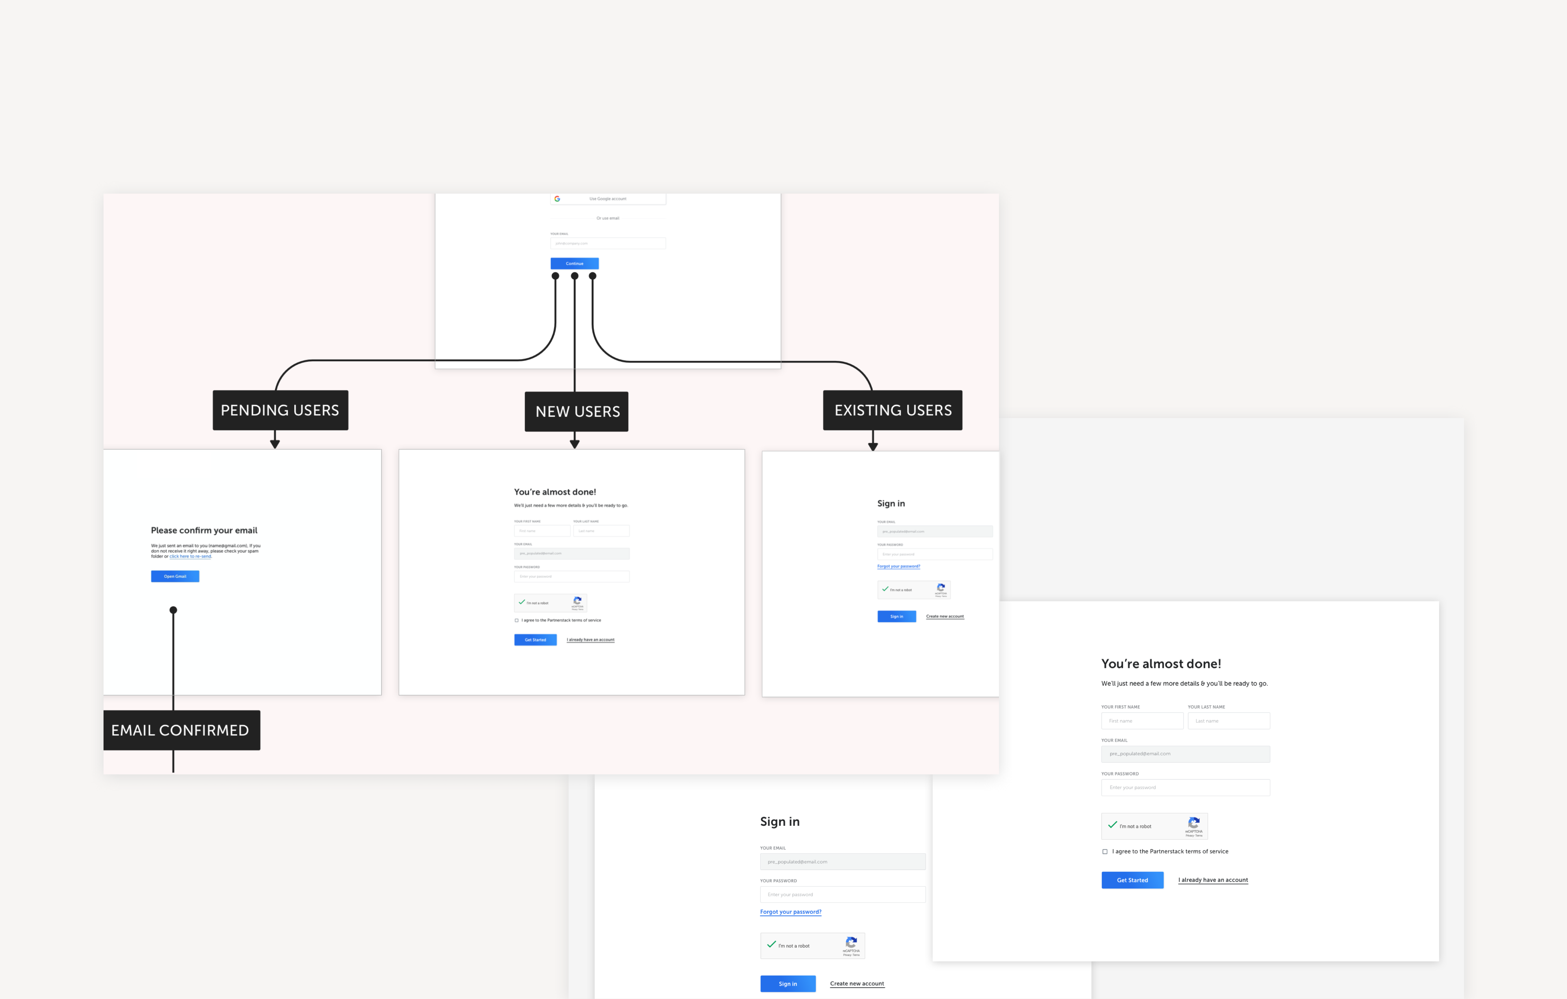Open the large 'I already have an account' link
Image resolution: width=1567 pixels, height=999 pixels.
[1213, 880]
